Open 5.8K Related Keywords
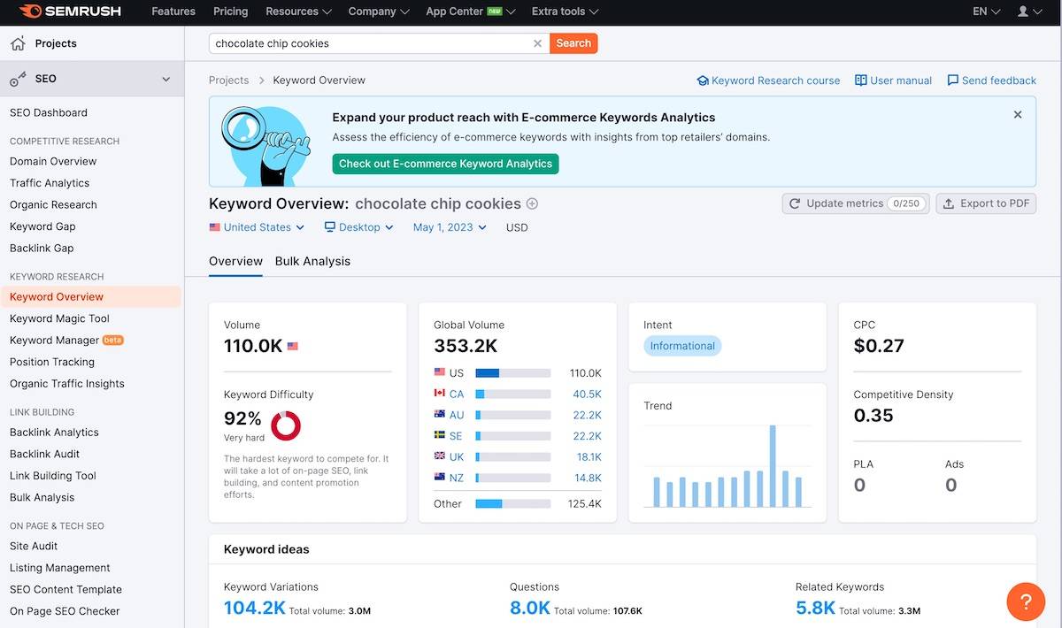The height and width of the screenshot is (628, 1062). [x=815, y=608]
